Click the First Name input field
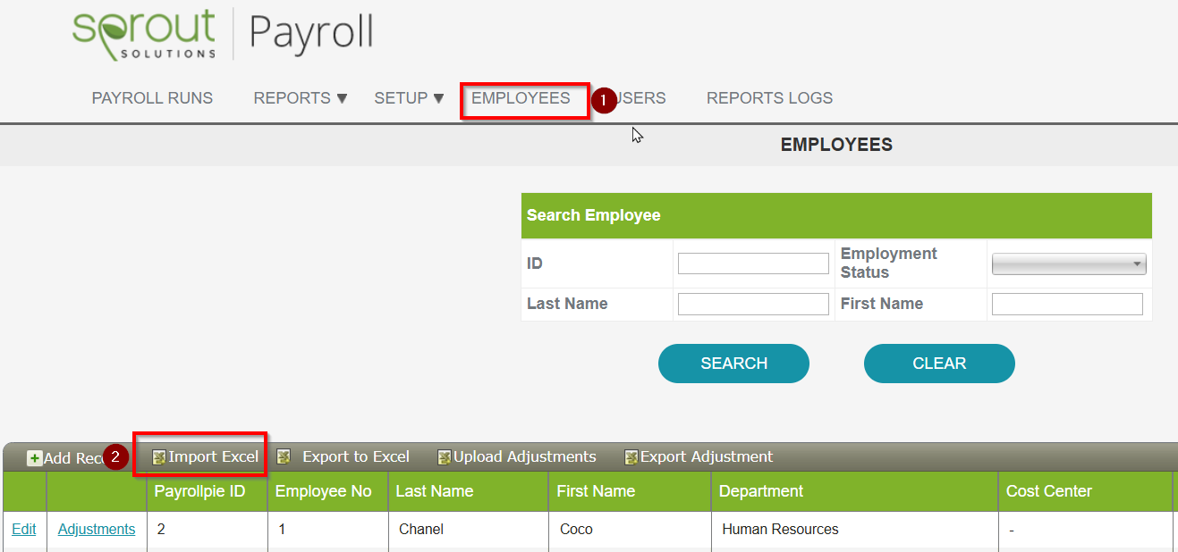 click(x=1067, y=305)
